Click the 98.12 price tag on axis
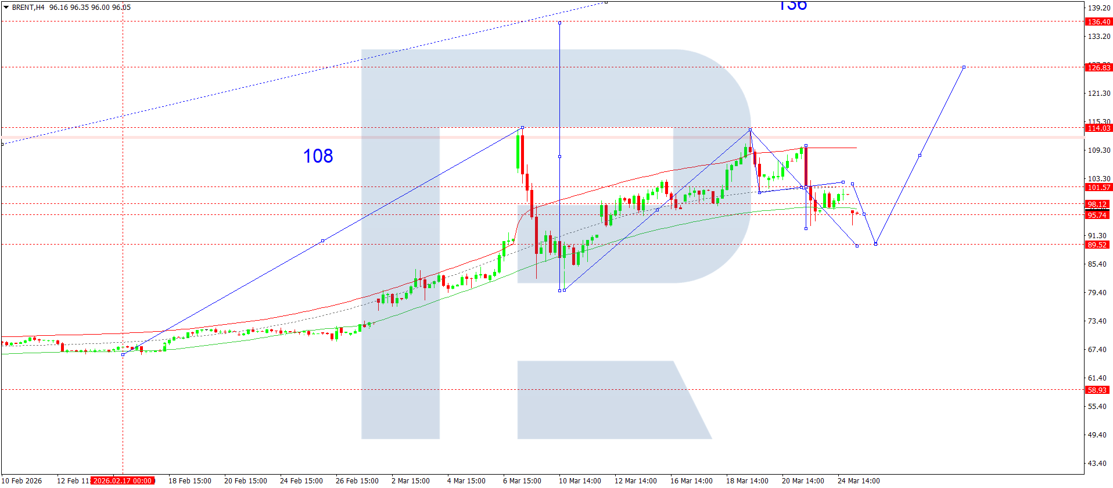 [x=1097, y=204]
